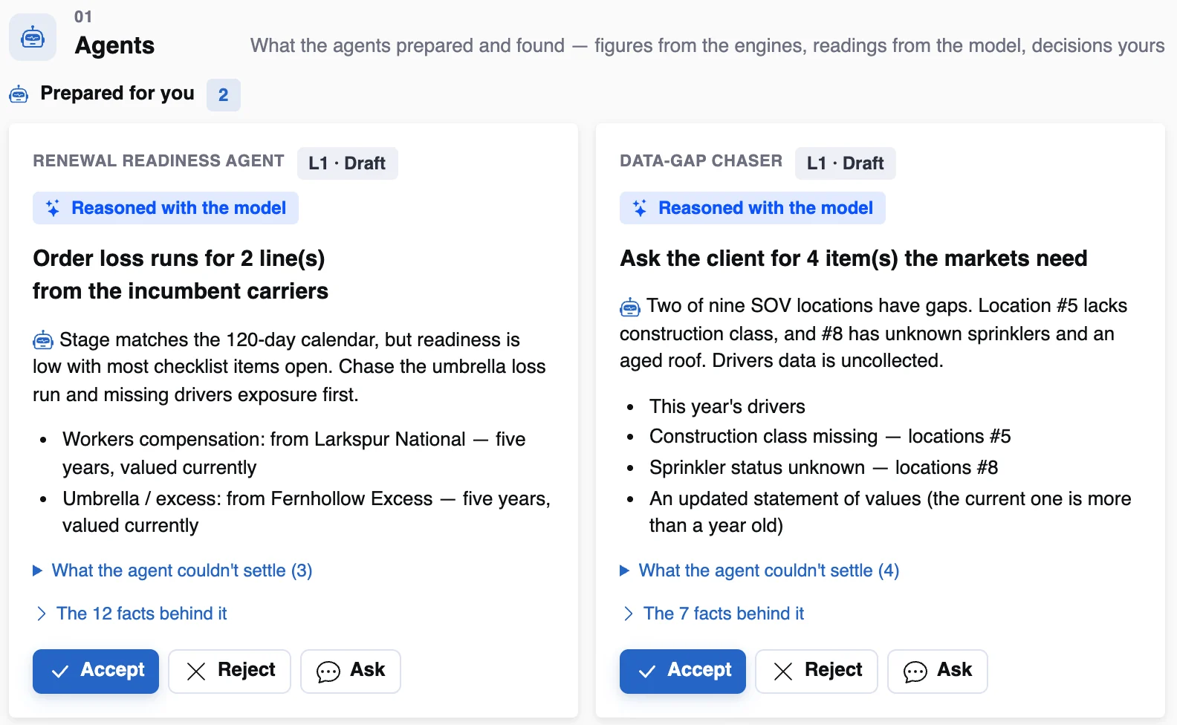
Task: Click the robot icon beside Prepared for you
Action: click(x=19, y=94)
